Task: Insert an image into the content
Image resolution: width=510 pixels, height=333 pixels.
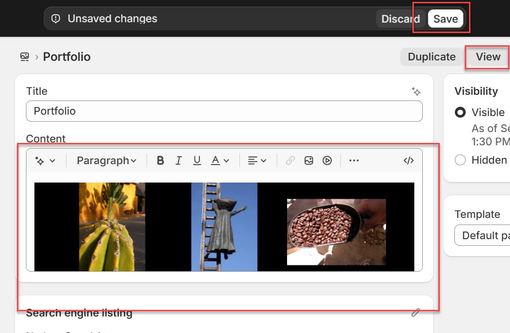Action: pos(309,160)
